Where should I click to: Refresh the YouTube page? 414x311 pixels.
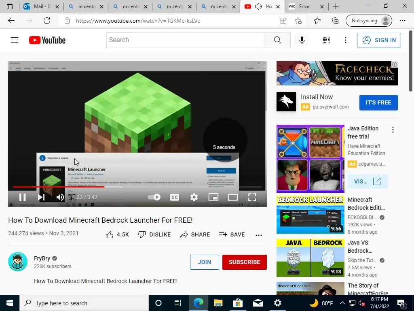pyautogui.click(x=47, y=21)
